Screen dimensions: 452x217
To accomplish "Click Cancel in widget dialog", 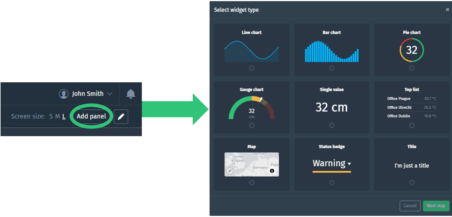I will tap(410, 206).
